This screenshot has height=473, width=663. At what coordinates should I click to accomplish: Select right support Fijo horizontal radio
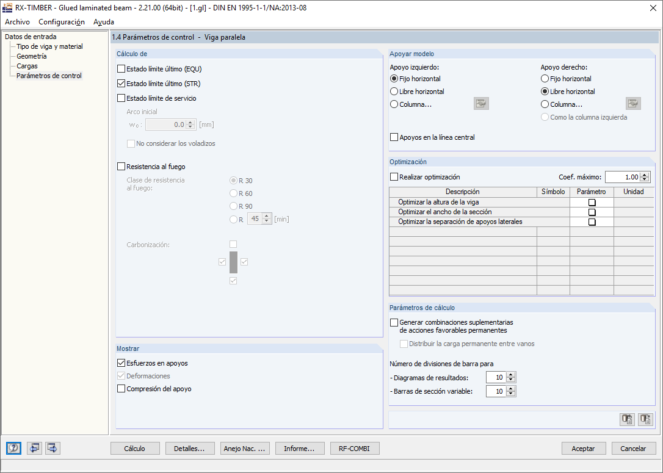(x=545, y=79)
